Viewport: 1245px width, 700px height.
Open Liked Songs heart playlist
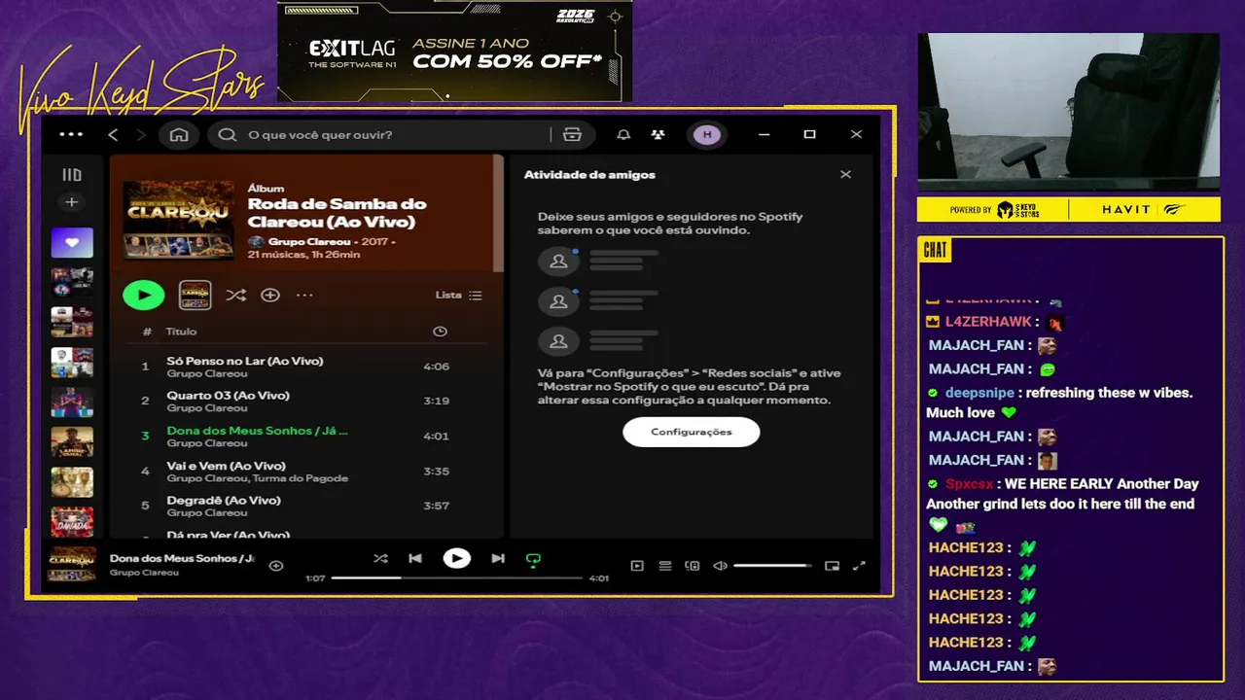72,242
